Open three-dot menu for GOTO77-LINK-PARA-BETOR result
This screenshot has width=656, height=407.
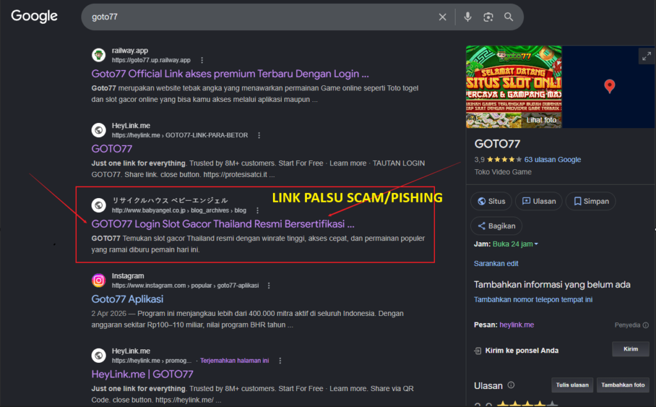click(x=259, y=135)
